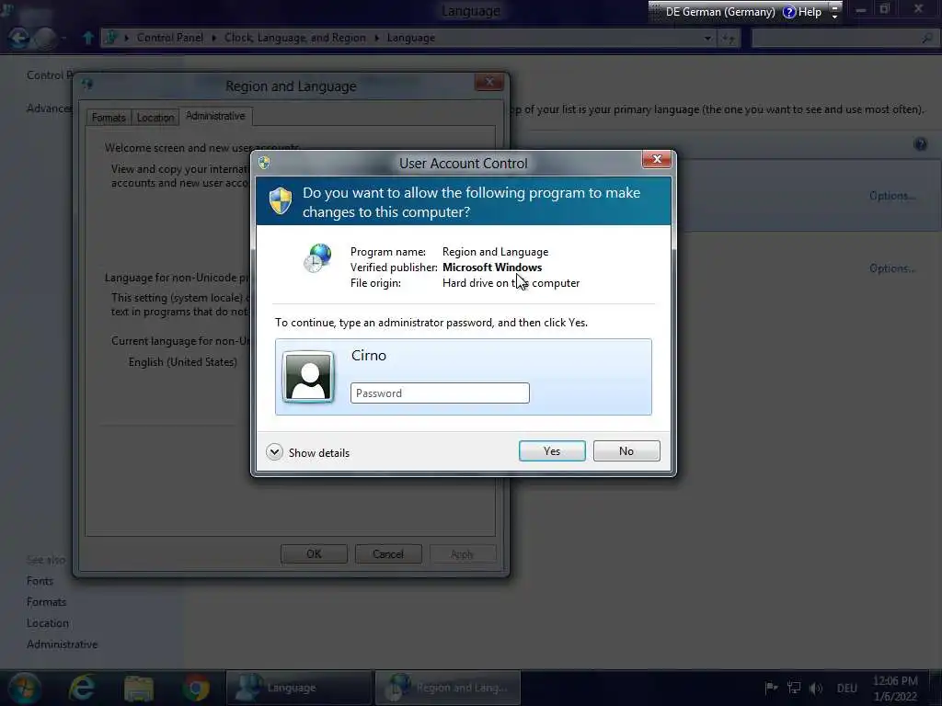This screenshot has height=706, width=942.
Task: Launch Internet Explorer from the taskbar
Action: (82, 688)
